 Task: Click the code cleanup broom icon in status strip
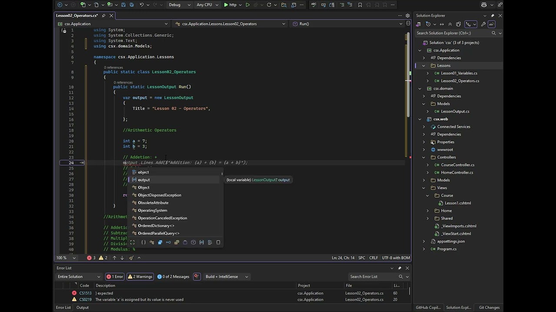131,258
